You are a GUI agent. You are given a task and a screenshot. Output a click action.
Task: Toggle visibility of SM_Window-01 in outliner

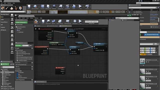coord(129,13)
